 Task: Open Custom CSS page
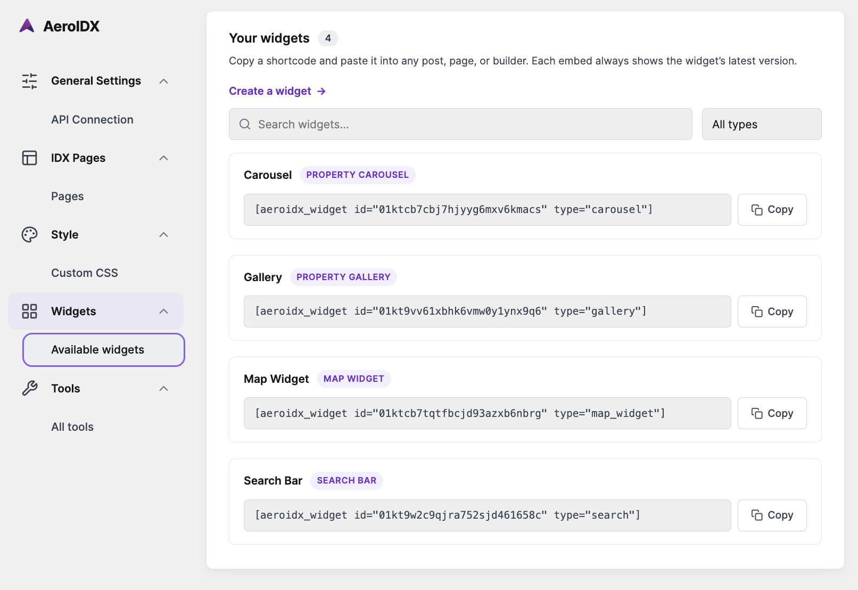[85, 273]
